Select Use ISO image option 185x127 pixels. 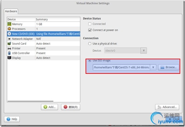click(x=90, y=61)
